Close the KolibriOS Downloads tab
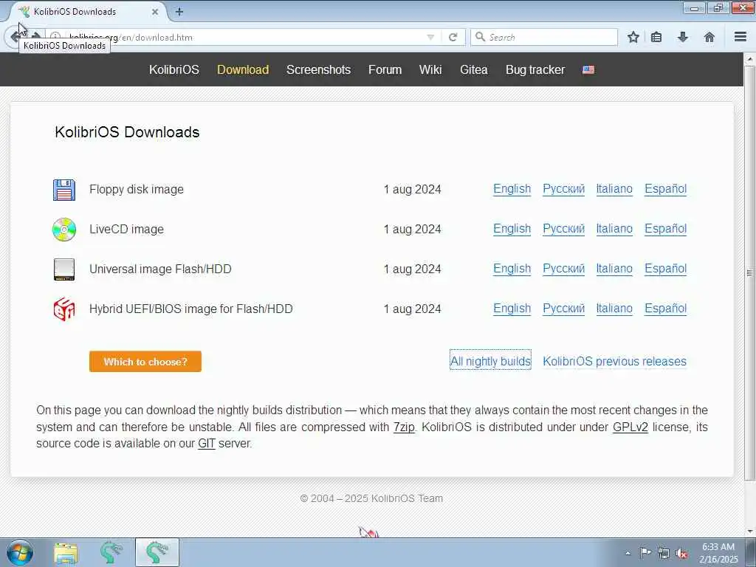This screenshot has height=567, width=756. click(155, 12)
